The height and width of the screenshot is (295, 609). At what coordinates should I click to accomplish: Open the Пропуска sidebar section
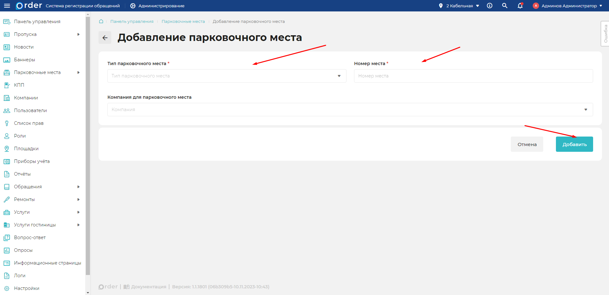(25, 34)
